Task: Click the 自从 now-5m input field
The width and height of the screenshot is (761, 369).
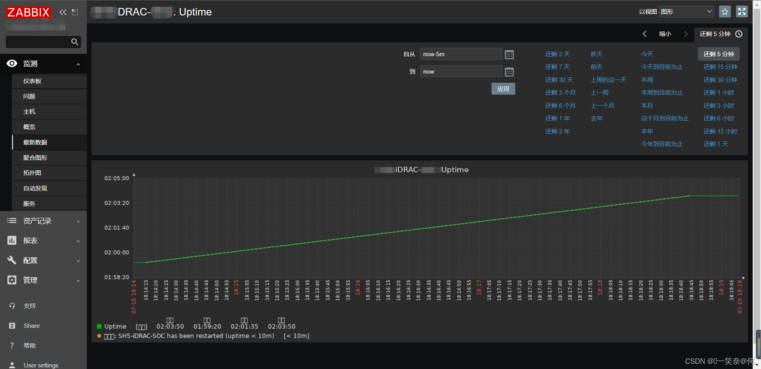Action: coord(461,54)
